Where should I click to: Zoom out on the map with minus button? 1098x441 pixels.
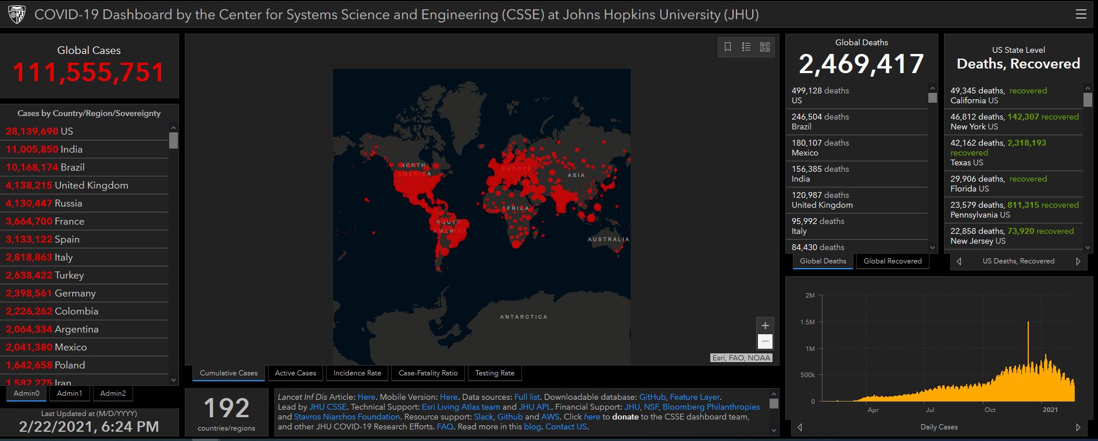(x=765, y=342)
